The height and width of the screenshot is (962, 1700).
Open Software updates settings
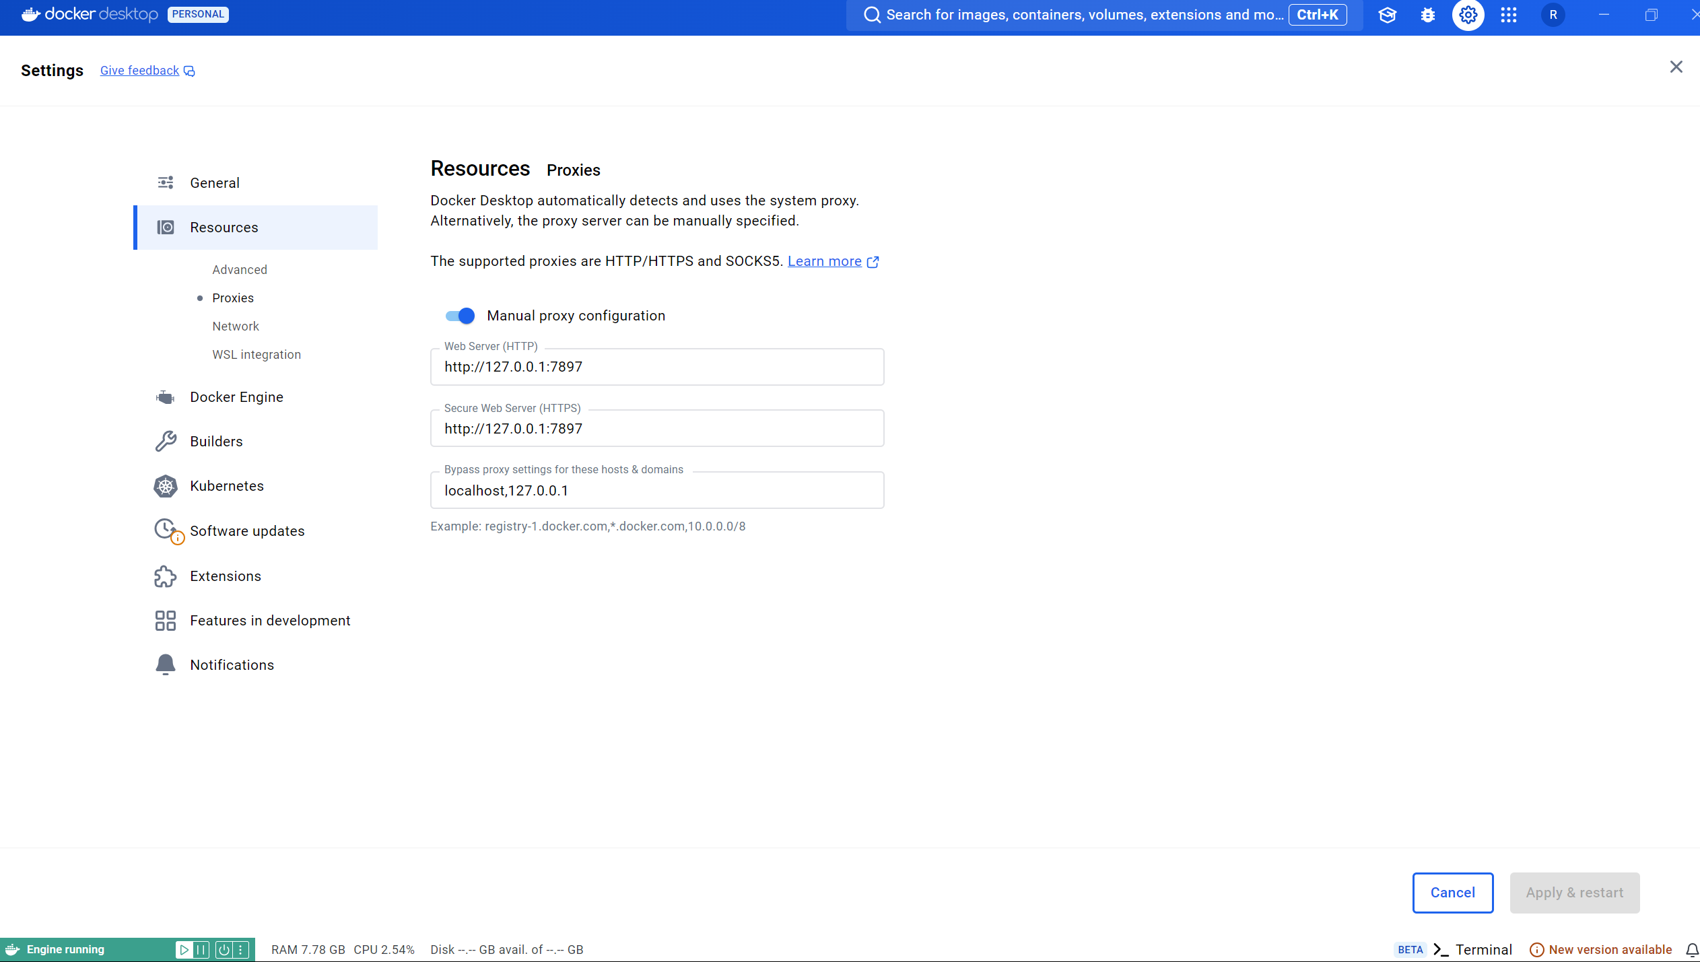point(256,531)
